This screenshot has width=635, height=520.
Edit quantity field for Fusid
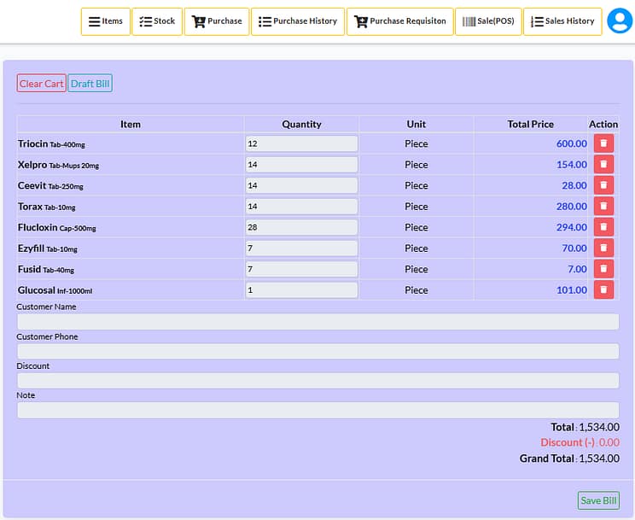(301, 269)
